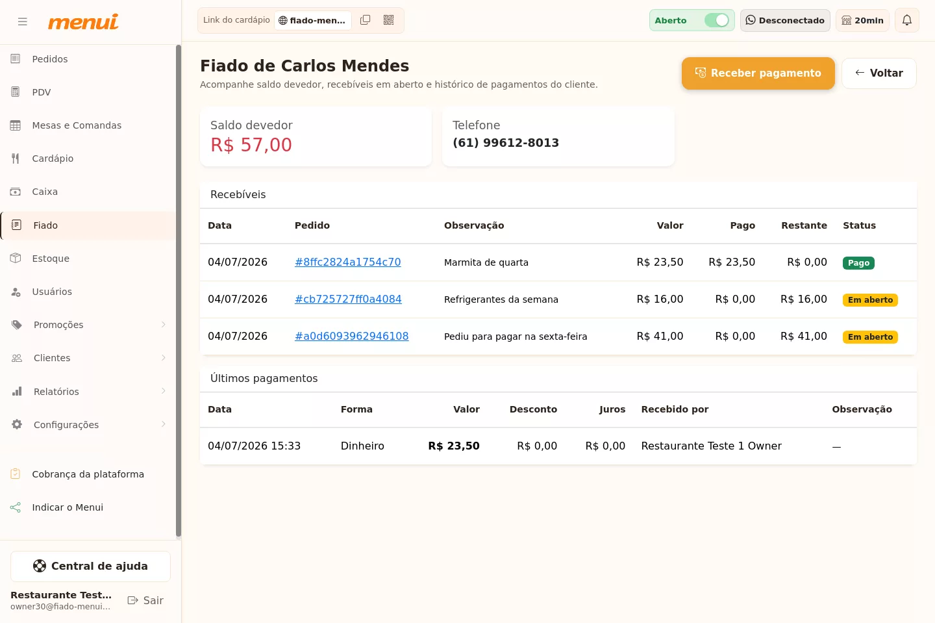Collapse sidebar with the hamburger icon
This screenshot has width=935, height=623.
coord(23,21)
